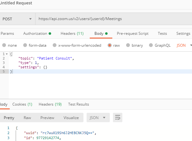Click the Preview response button
192x141 pixels.
pyautogui.click(x=47, y=118)
